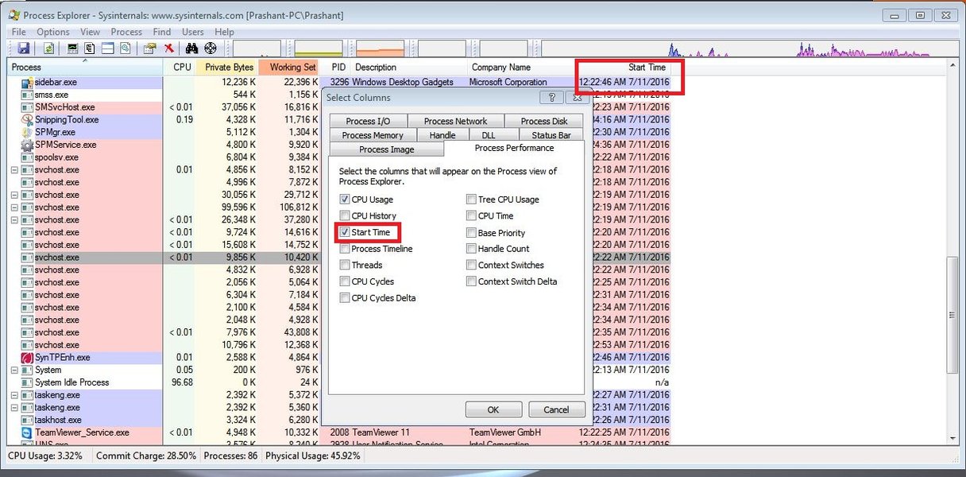Click the SnippingTool.exe scissors icon
The width and height of the screenshot is (966, 477).
tap(28, 119)
